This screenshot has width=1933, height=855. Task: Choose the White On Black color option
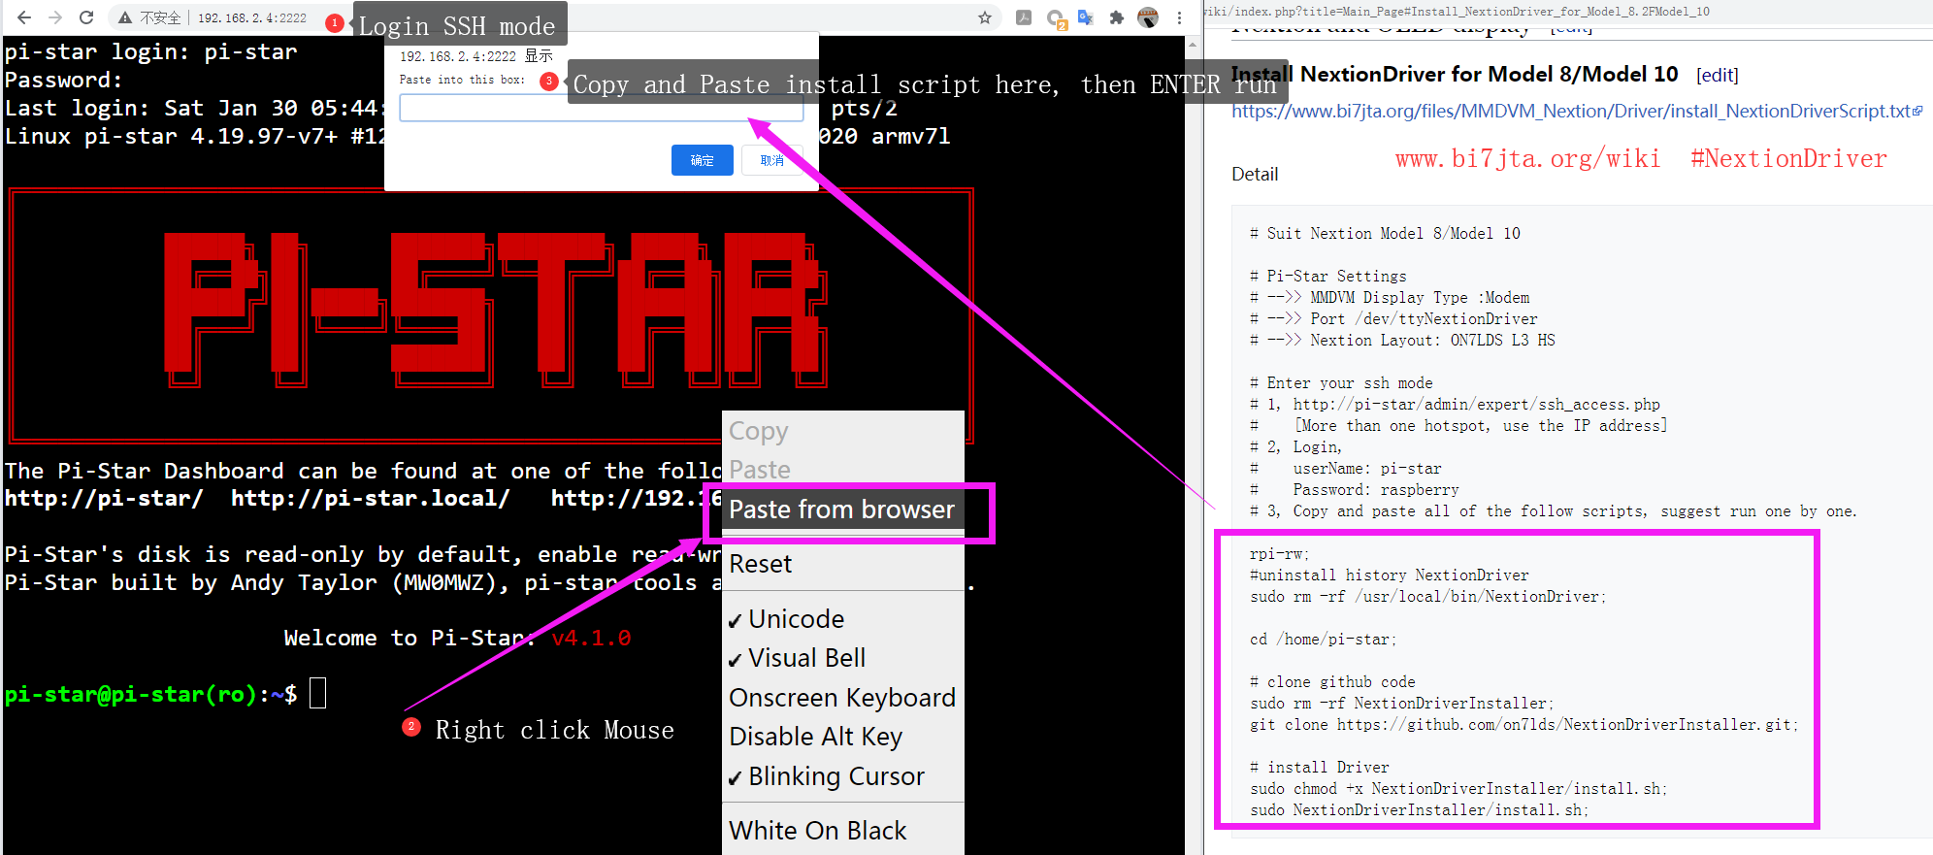[817, 831]
